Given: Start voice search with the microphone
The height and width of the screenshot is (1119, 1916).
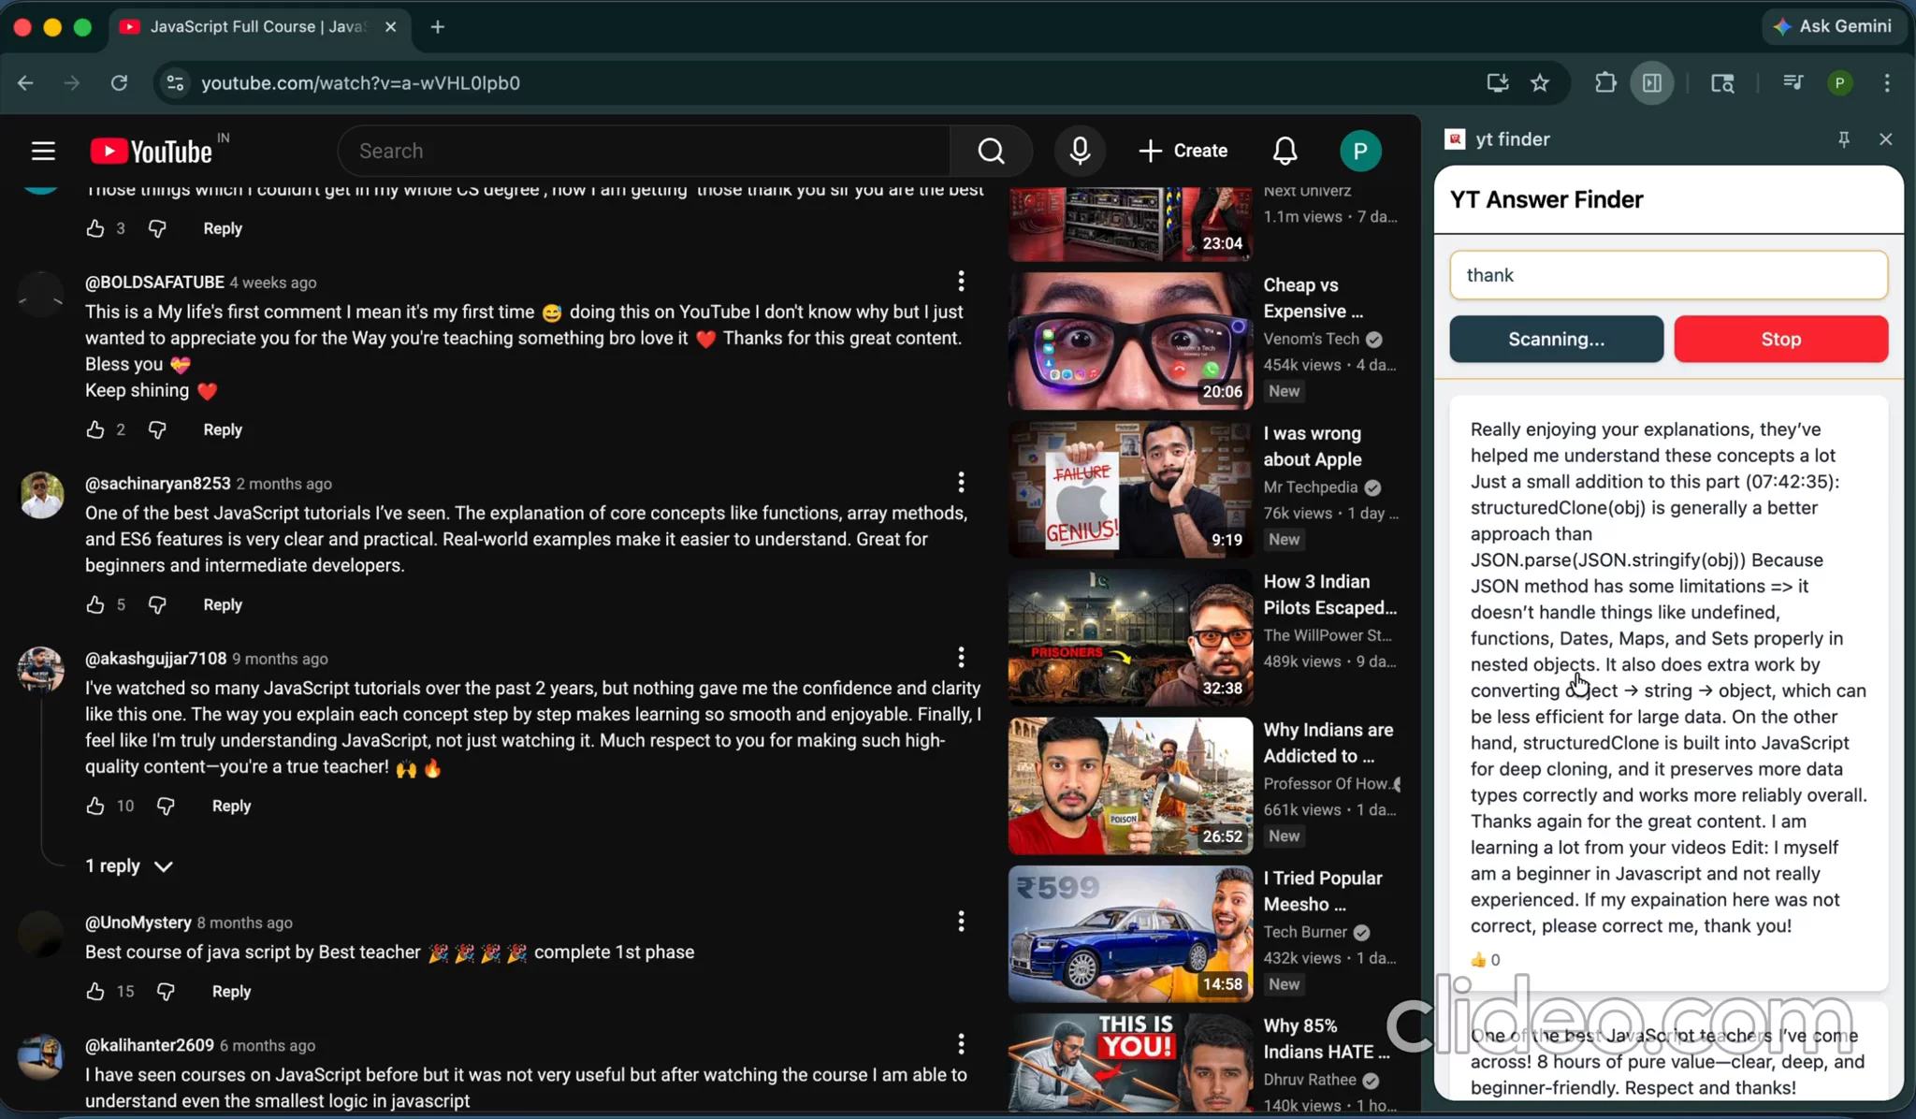Looking at the screenshot, I should click(x=1080, y=151).
